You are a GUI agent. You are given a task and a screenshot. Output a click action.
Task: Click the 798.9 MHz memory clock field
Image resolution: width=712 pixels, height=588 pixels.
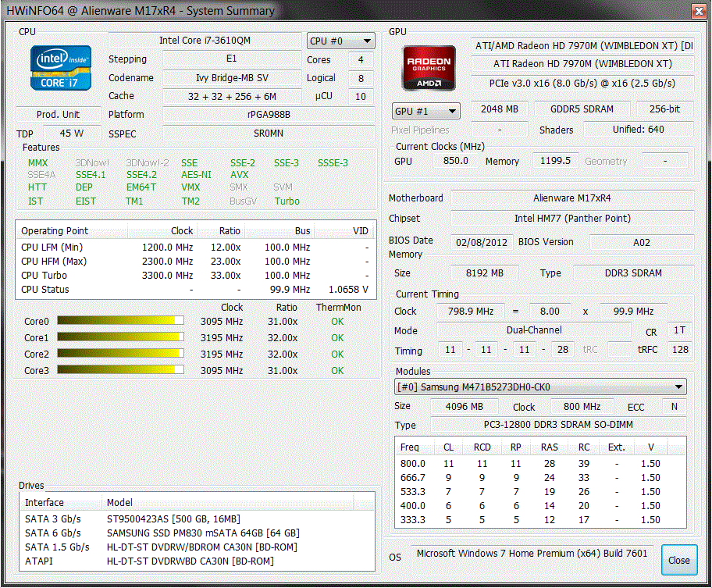(471, 311)
